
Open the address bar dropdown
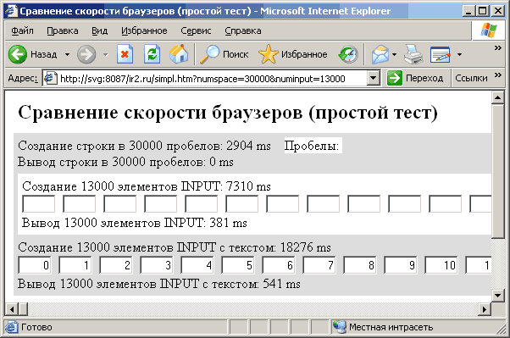click(374, 78)
